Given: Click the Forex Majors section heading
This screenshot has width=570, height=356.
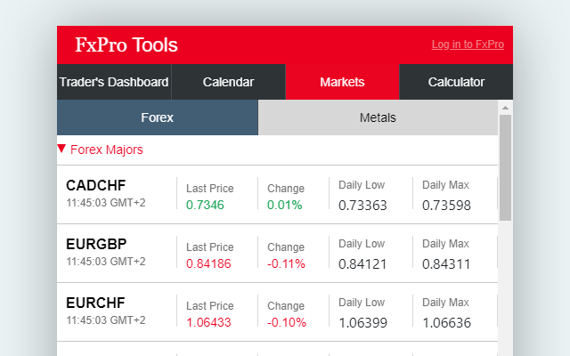Looking at the screenshot, I should click(107, 150).
